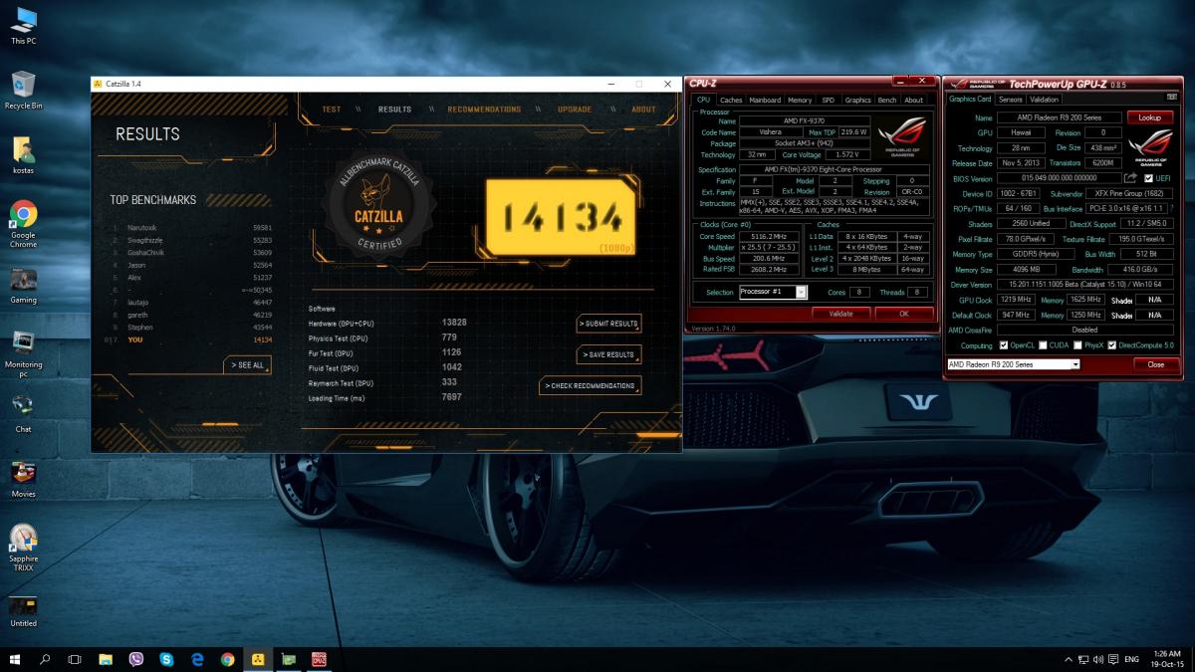Viewport: 1195px width, 672px height.
Task: Toggle the OpenCL checkbox in GPU-Z
Action: tap(1004, 345)
